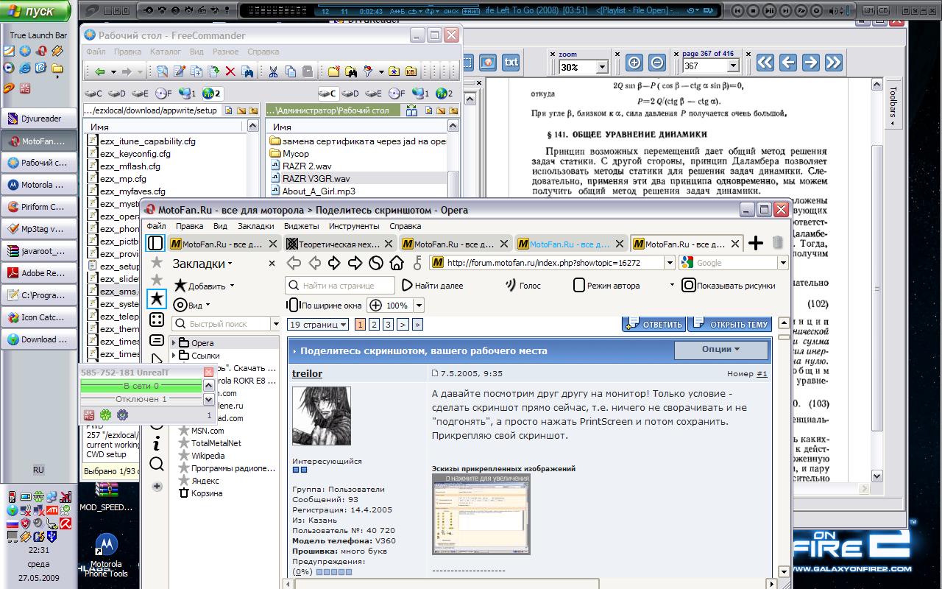Click the filter funnel icon in FreeCommander toolbar

pyautogui.click(x=369, y=71)
